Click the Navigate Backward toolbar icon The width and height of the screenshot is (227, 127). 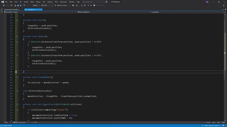coord(4,5)
